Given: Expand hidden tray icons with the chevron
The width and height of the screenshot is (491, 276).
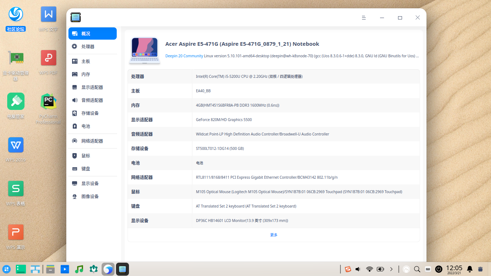Looking at the screenshot, I should point(391,269).
